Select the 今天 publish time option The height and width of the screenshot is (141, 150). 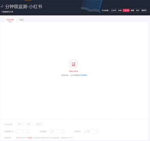(x=19, y=124)
